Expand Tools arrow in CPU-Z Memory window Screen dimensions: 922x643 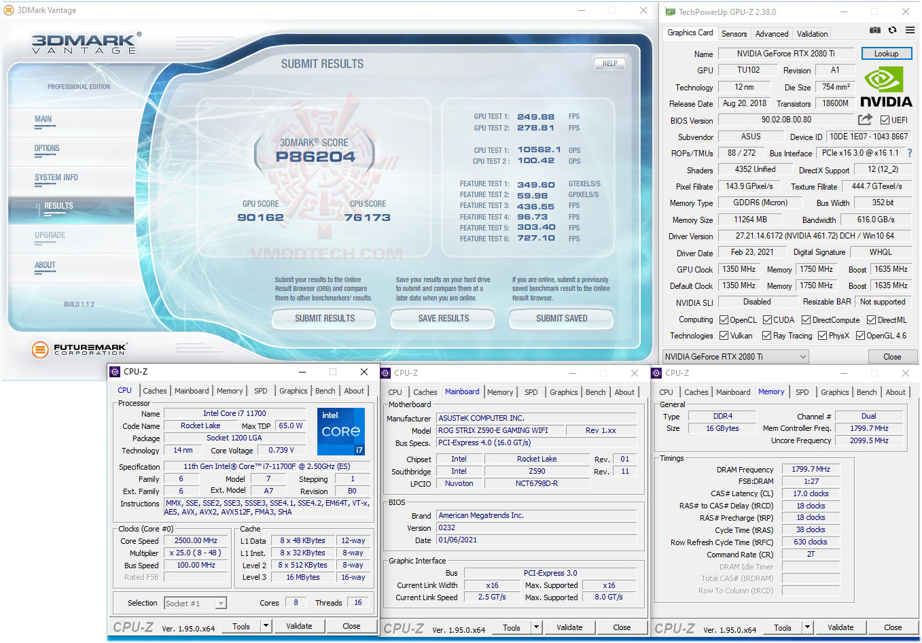[807, 627]
